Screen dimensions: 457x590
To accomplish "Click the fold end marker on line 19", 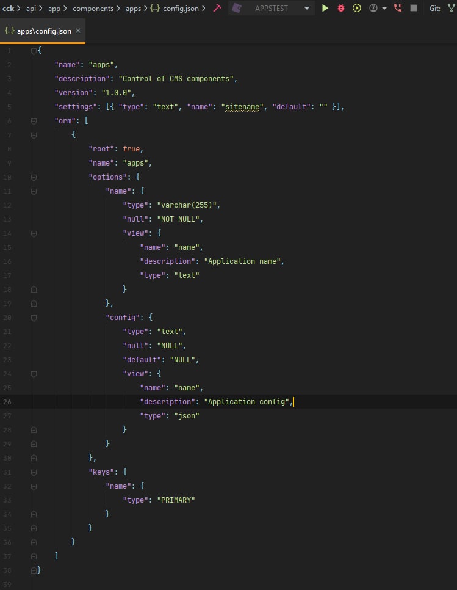I will pos(34,304).
